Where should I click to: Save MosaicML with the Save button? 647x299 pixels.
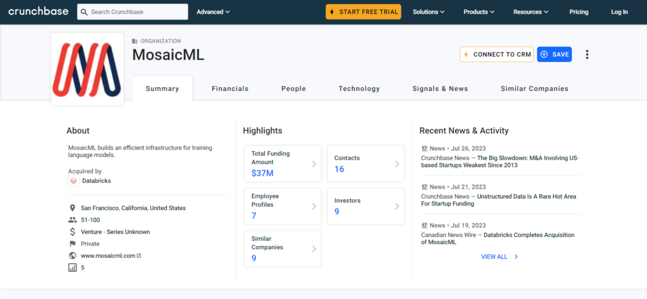[554, 54]
